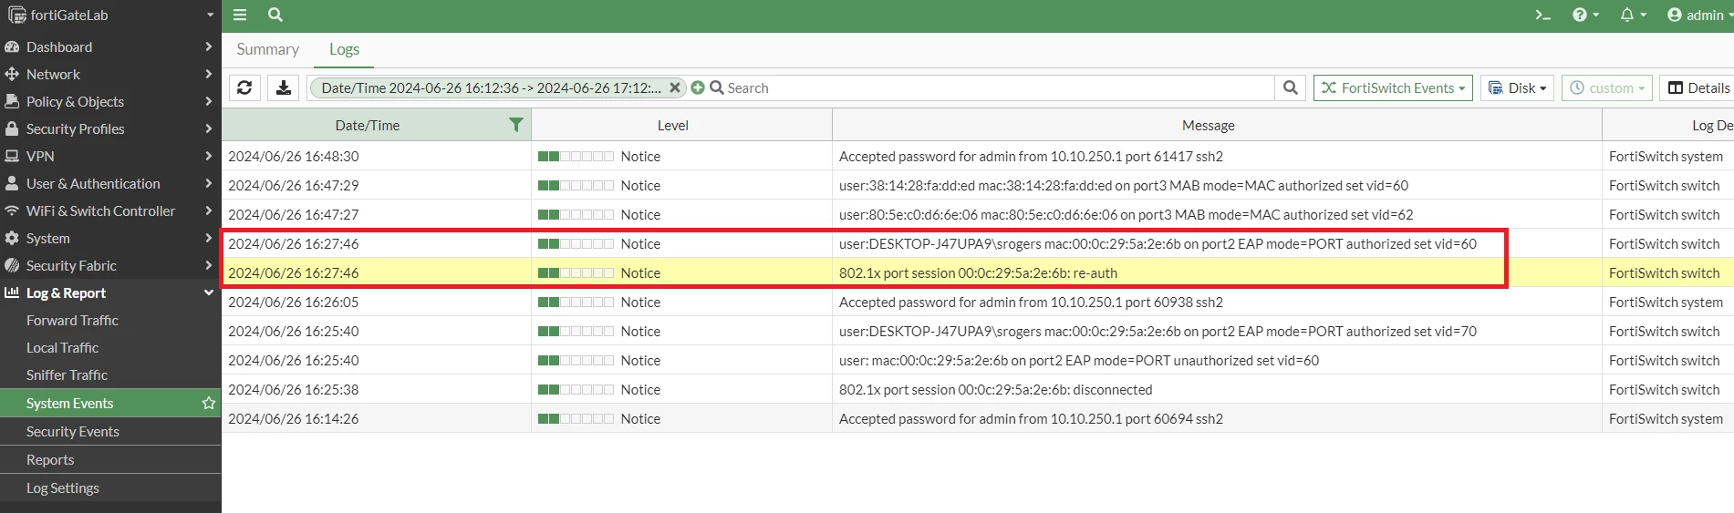Open global search magnifier in header
This screenshot has height=513, width=1734.
275,15
